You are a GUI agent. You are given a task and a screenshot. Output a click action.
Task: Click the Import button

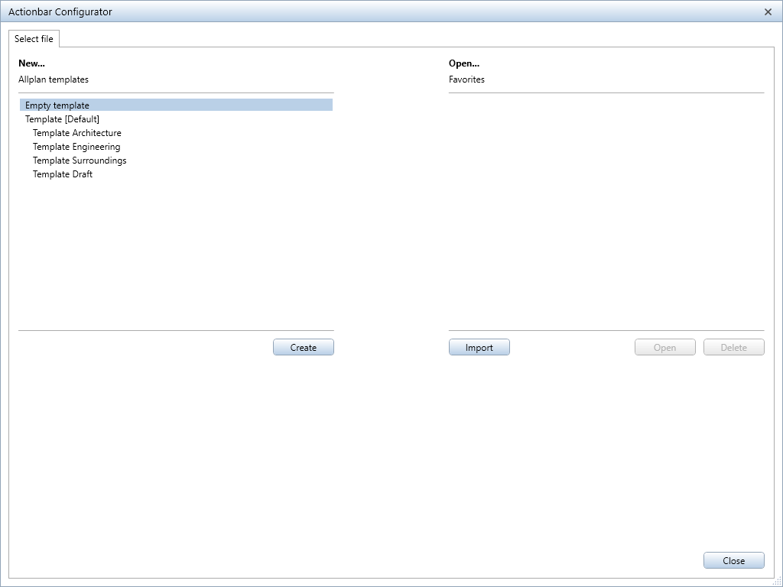pos(479,348)
